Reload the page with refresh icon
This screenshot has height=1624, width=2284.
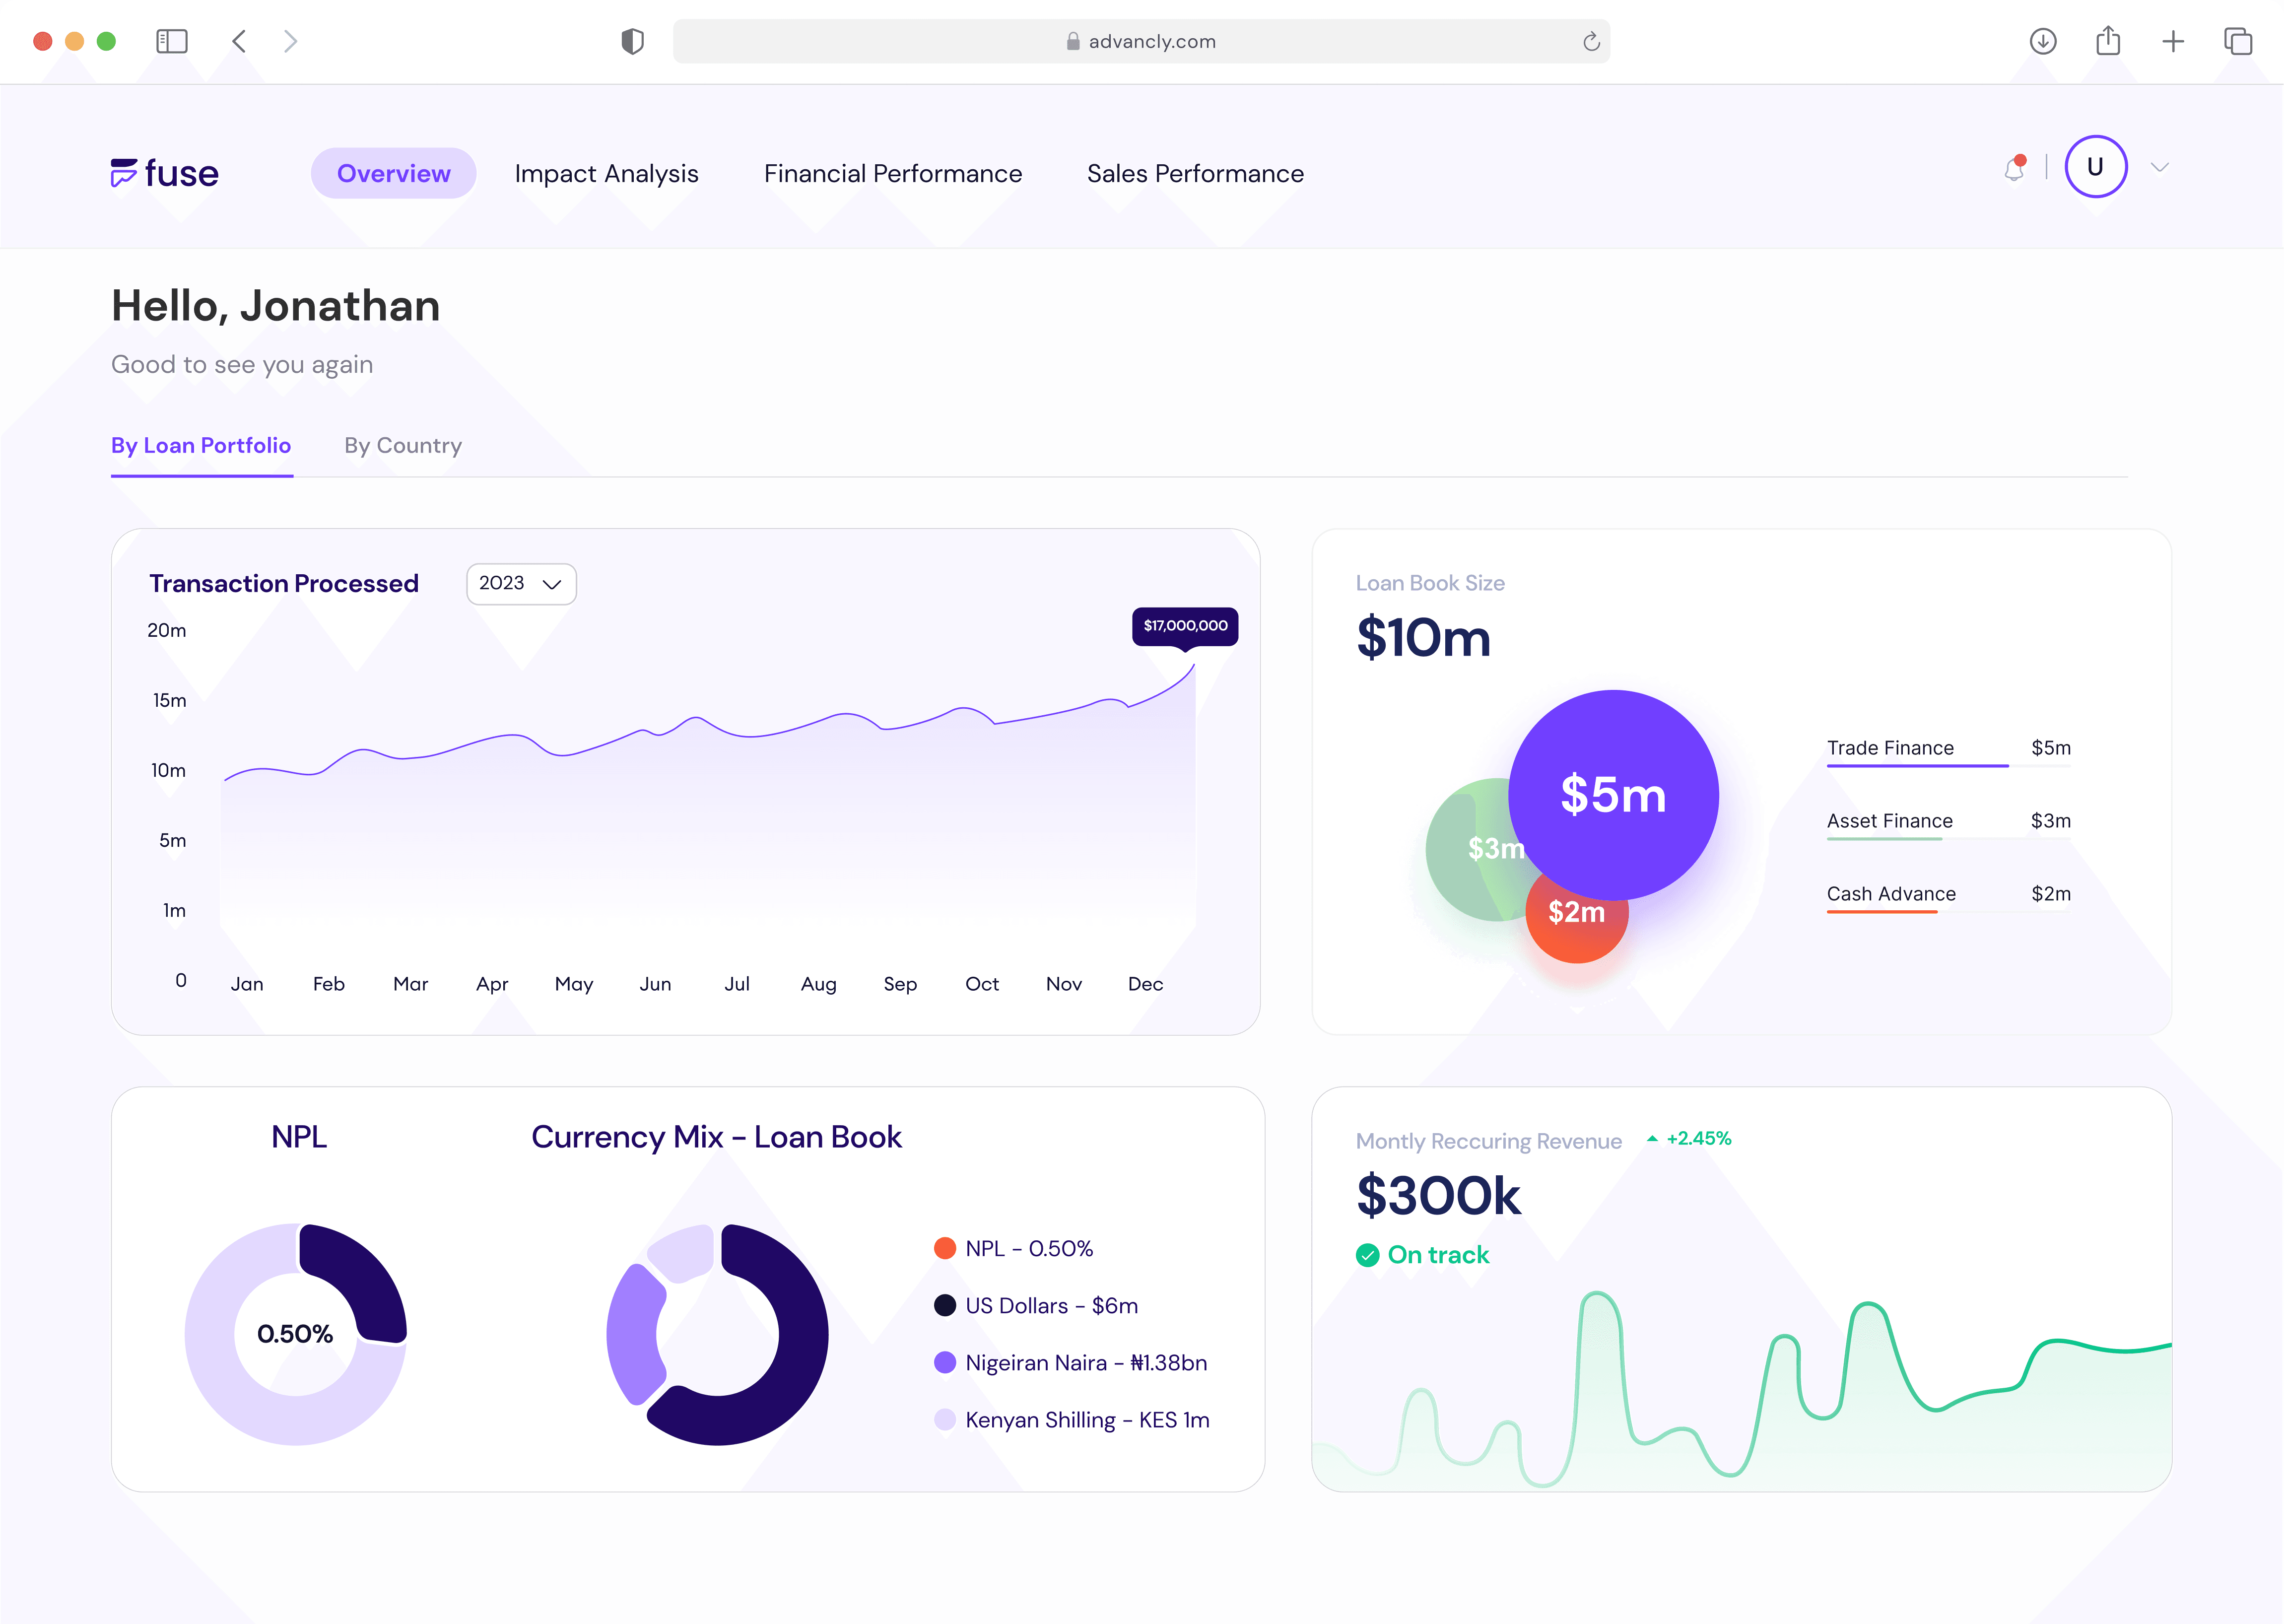click(1591, 41)
